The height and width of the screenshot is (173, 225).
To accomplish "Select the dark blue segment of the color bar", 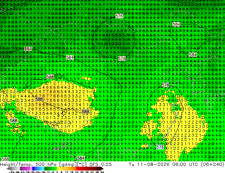I will click(33, 169).
